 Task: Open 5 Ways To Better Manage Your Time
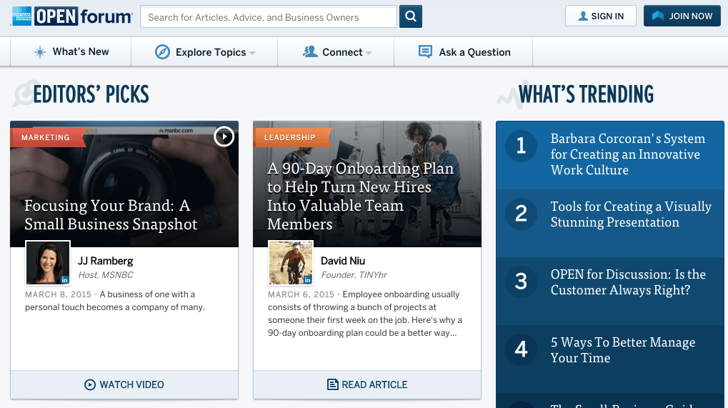[x=622, y=350]
